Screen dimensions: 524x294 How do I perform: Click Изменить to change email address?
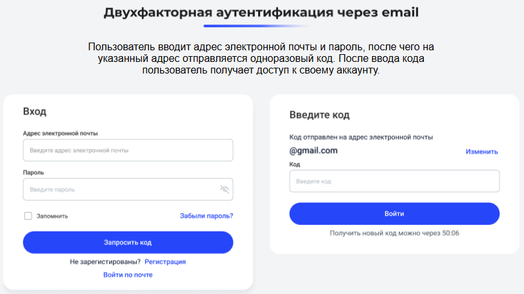pyautogui.click(x=481, y=152)
